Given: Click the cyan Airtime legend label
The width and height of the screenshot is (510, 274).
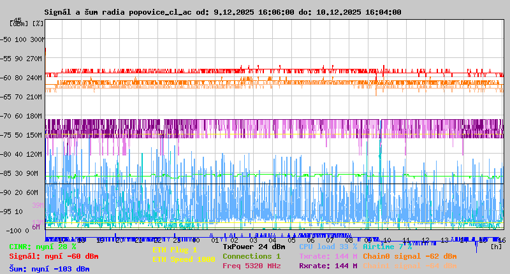Looking at the screenshot, I should (x=388, y=247).
